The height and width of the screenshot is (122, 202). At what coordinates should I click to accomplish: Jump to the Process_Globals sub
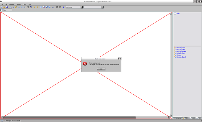point(181,57)
